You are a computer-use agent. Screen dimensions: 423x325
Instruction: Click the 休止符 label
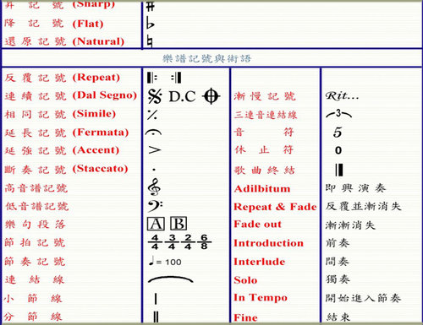coord(264,149)
